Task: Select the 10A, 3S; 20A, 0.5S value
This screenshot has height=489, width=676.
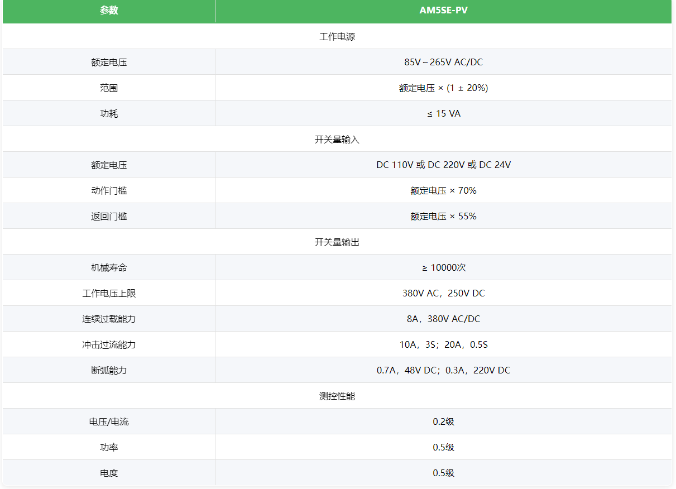Action: (443, 344)
